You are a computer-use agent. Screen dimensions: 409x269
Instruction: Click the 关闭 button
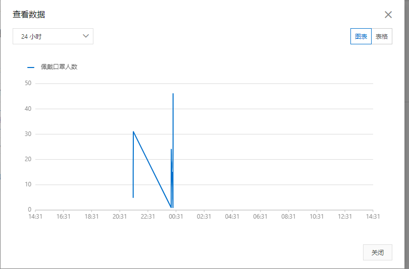377,252
